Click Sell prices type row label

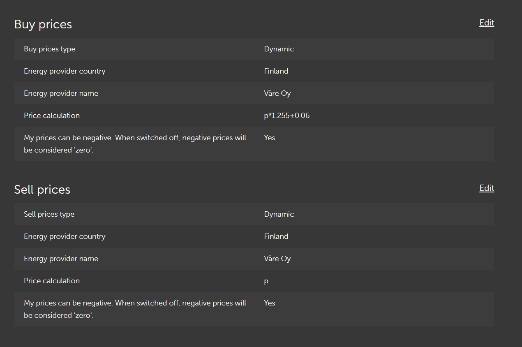pyautogui.click(x=49, y=214)
